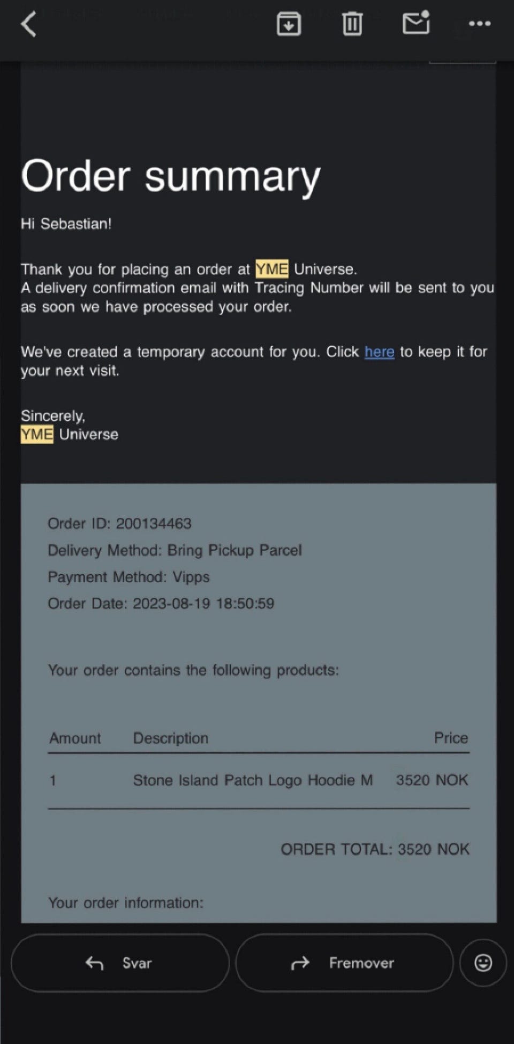Image resolution: width=514 pixels, height=1044 pixels.
Task: Mark email as unread via envelope icon
Action: click(416, 24)
